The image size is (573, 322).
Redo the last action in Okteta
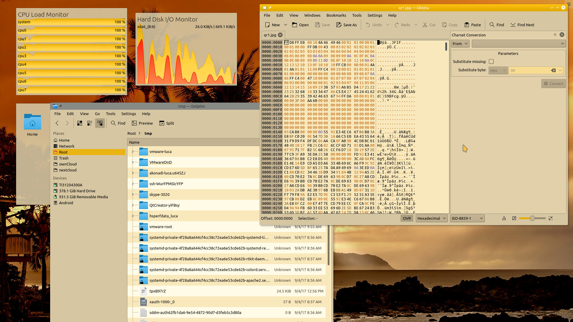tap(402, 25)
